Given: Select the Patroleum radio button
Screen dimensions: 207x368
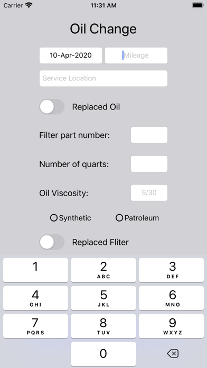Looking at the screenshot, I should 119,218.
